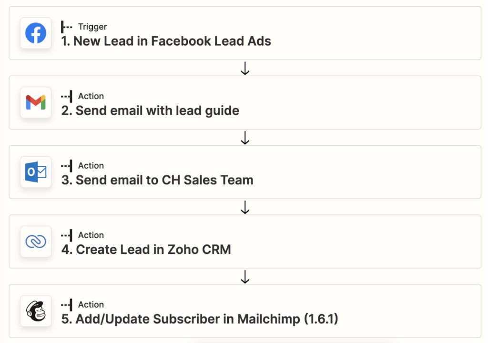Open step 5 Add/Update Subscriber in Mailchimp
The width and height of the screenshot is (488, 343).
[x=245, y=311]
